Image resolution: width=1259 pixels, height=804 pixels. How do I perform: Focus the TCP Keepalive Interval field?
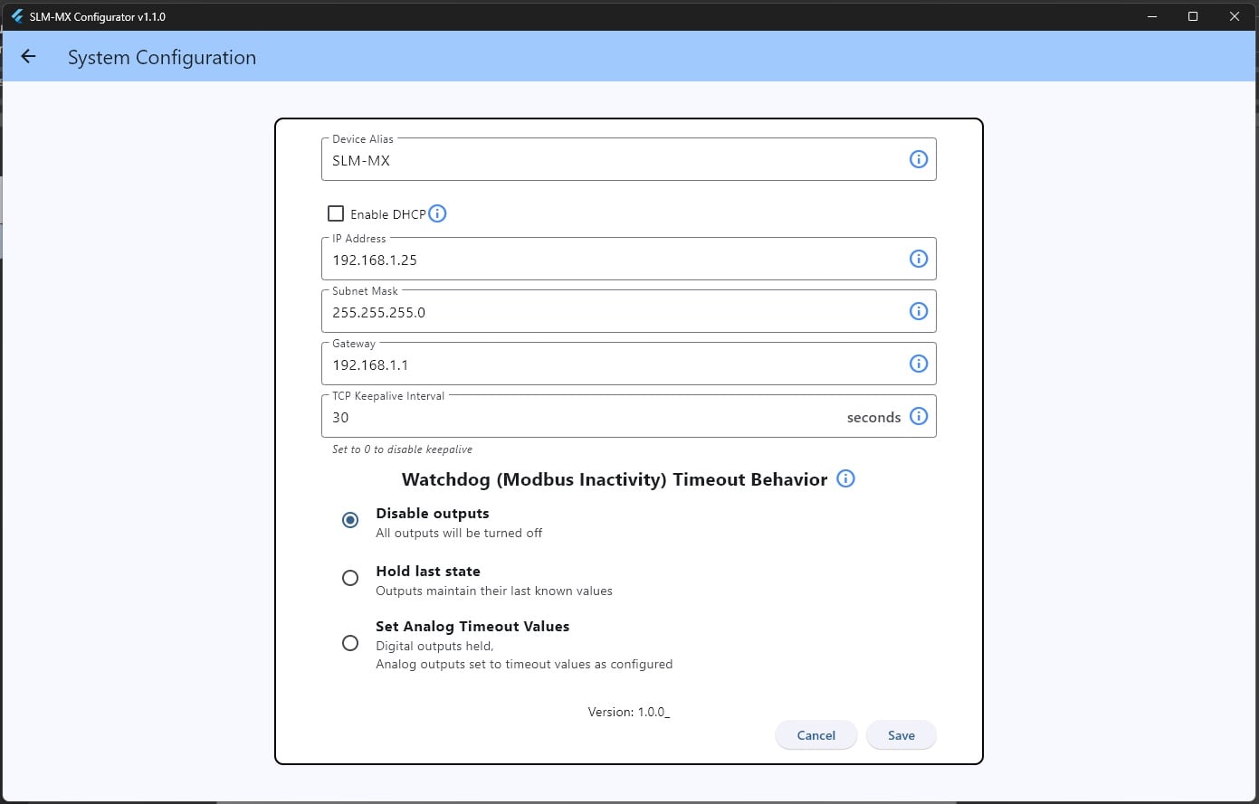(629, 416)
